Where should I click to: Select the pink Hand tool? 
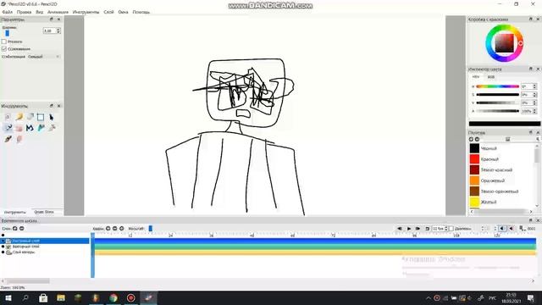[19, 128]
